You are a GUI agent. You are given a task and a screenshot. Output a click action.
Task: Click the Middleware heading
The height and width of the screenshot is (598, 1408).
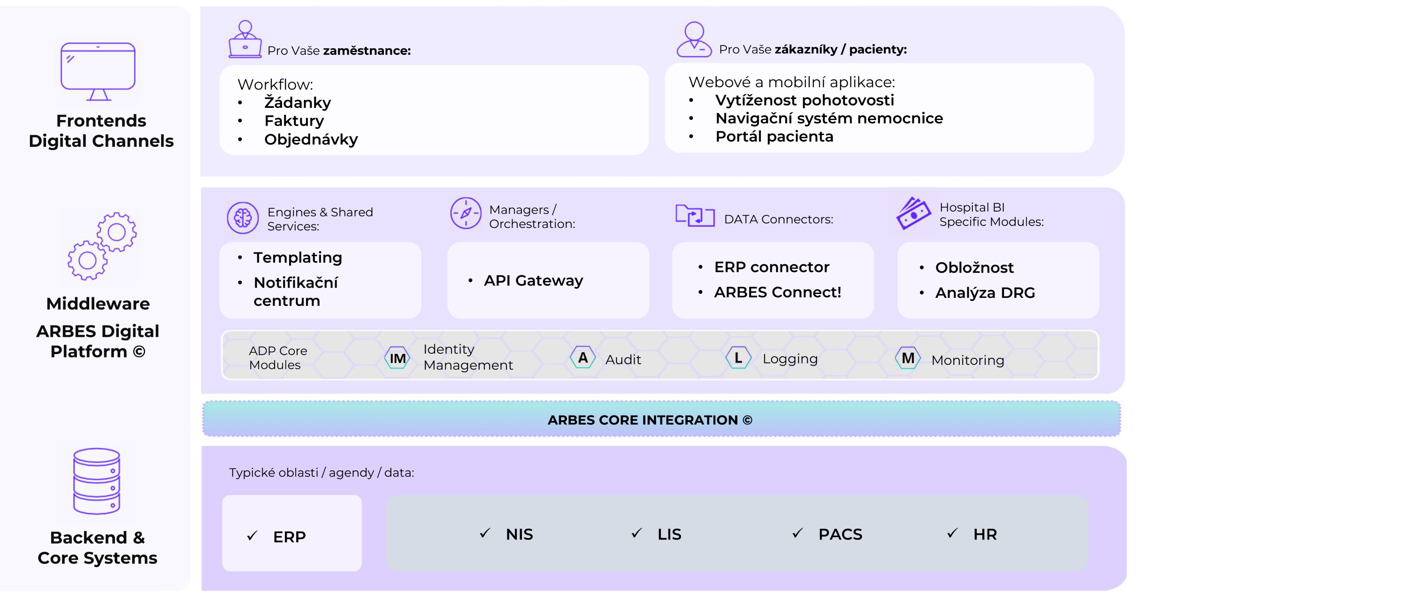pyautogui.click(x=98, y=303)
